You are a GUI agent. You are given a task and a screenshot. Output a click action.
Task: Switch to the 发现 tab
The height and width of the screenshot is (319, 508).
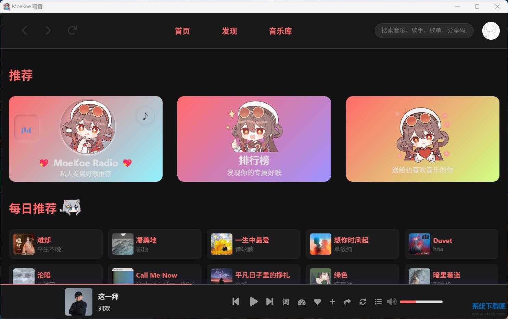229,31
